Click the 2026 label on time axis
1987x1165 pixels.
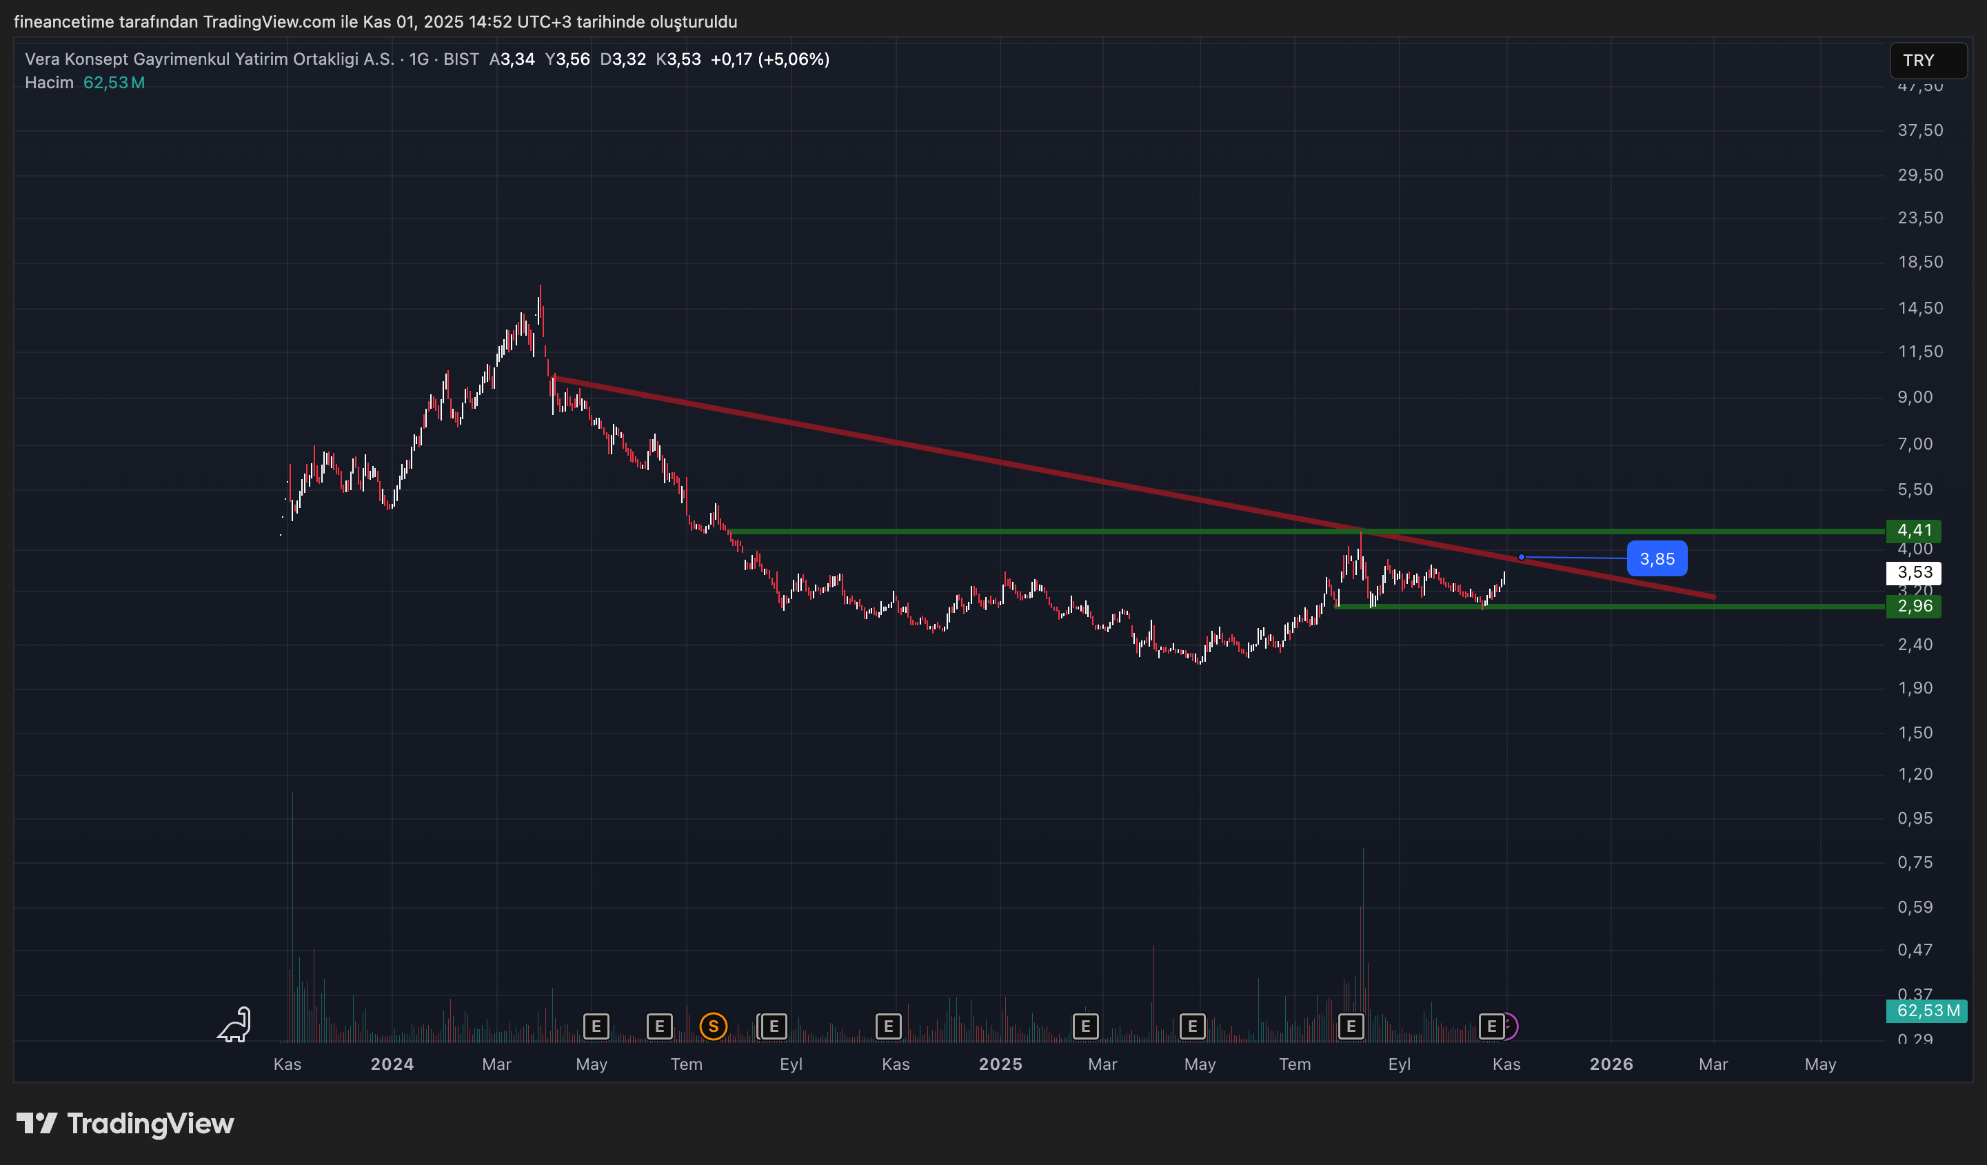(x=1611, y=1064)
